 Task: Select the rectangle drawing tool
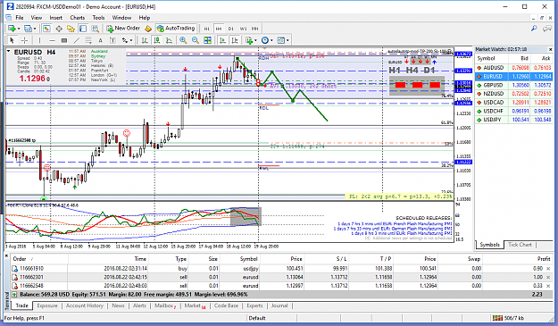(64, 40)
